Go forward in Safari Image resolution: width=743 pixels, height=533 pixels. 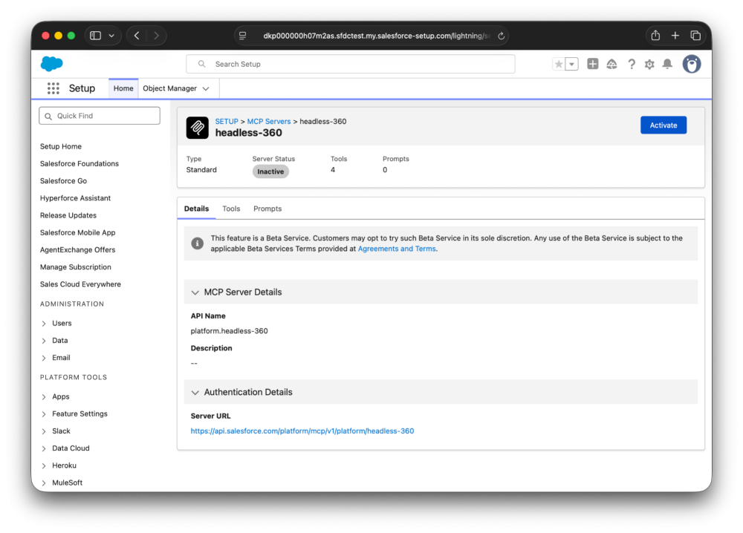tap(156, 36)
